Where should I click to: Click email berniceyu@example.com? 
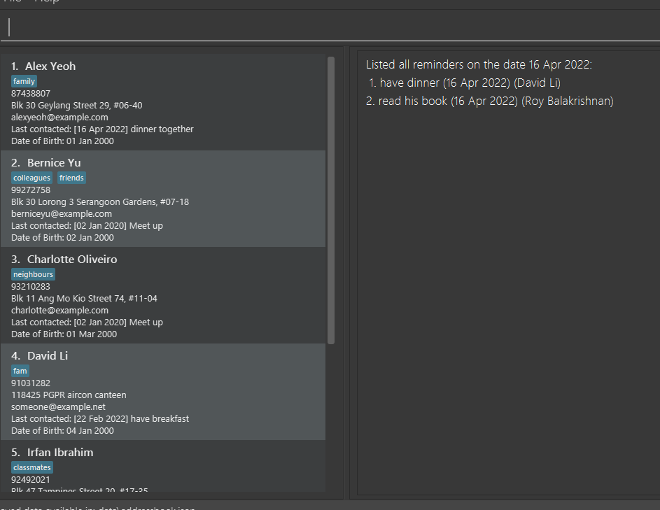coord(62,214)
